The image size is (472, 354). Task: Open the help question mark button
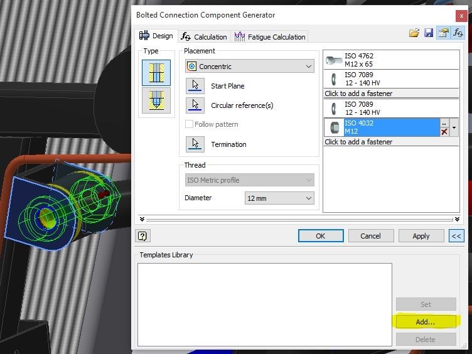click(142, 236)
